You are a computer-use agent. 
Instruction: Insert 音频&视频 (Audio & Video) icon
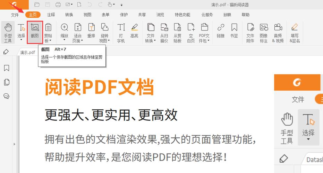[278, 32]
